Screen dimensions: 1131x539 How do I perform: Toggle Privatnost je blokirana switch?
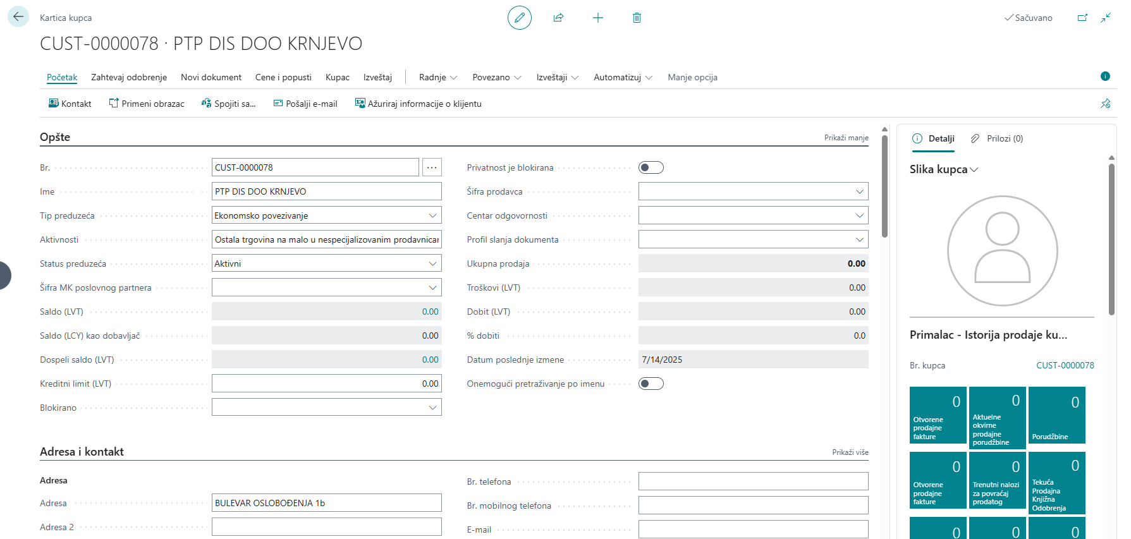coord(651,167)
